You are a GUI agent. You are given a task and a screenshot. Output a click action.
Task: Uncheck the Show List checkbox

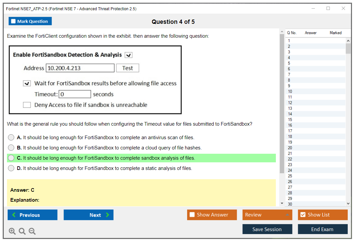coord(303,215)
